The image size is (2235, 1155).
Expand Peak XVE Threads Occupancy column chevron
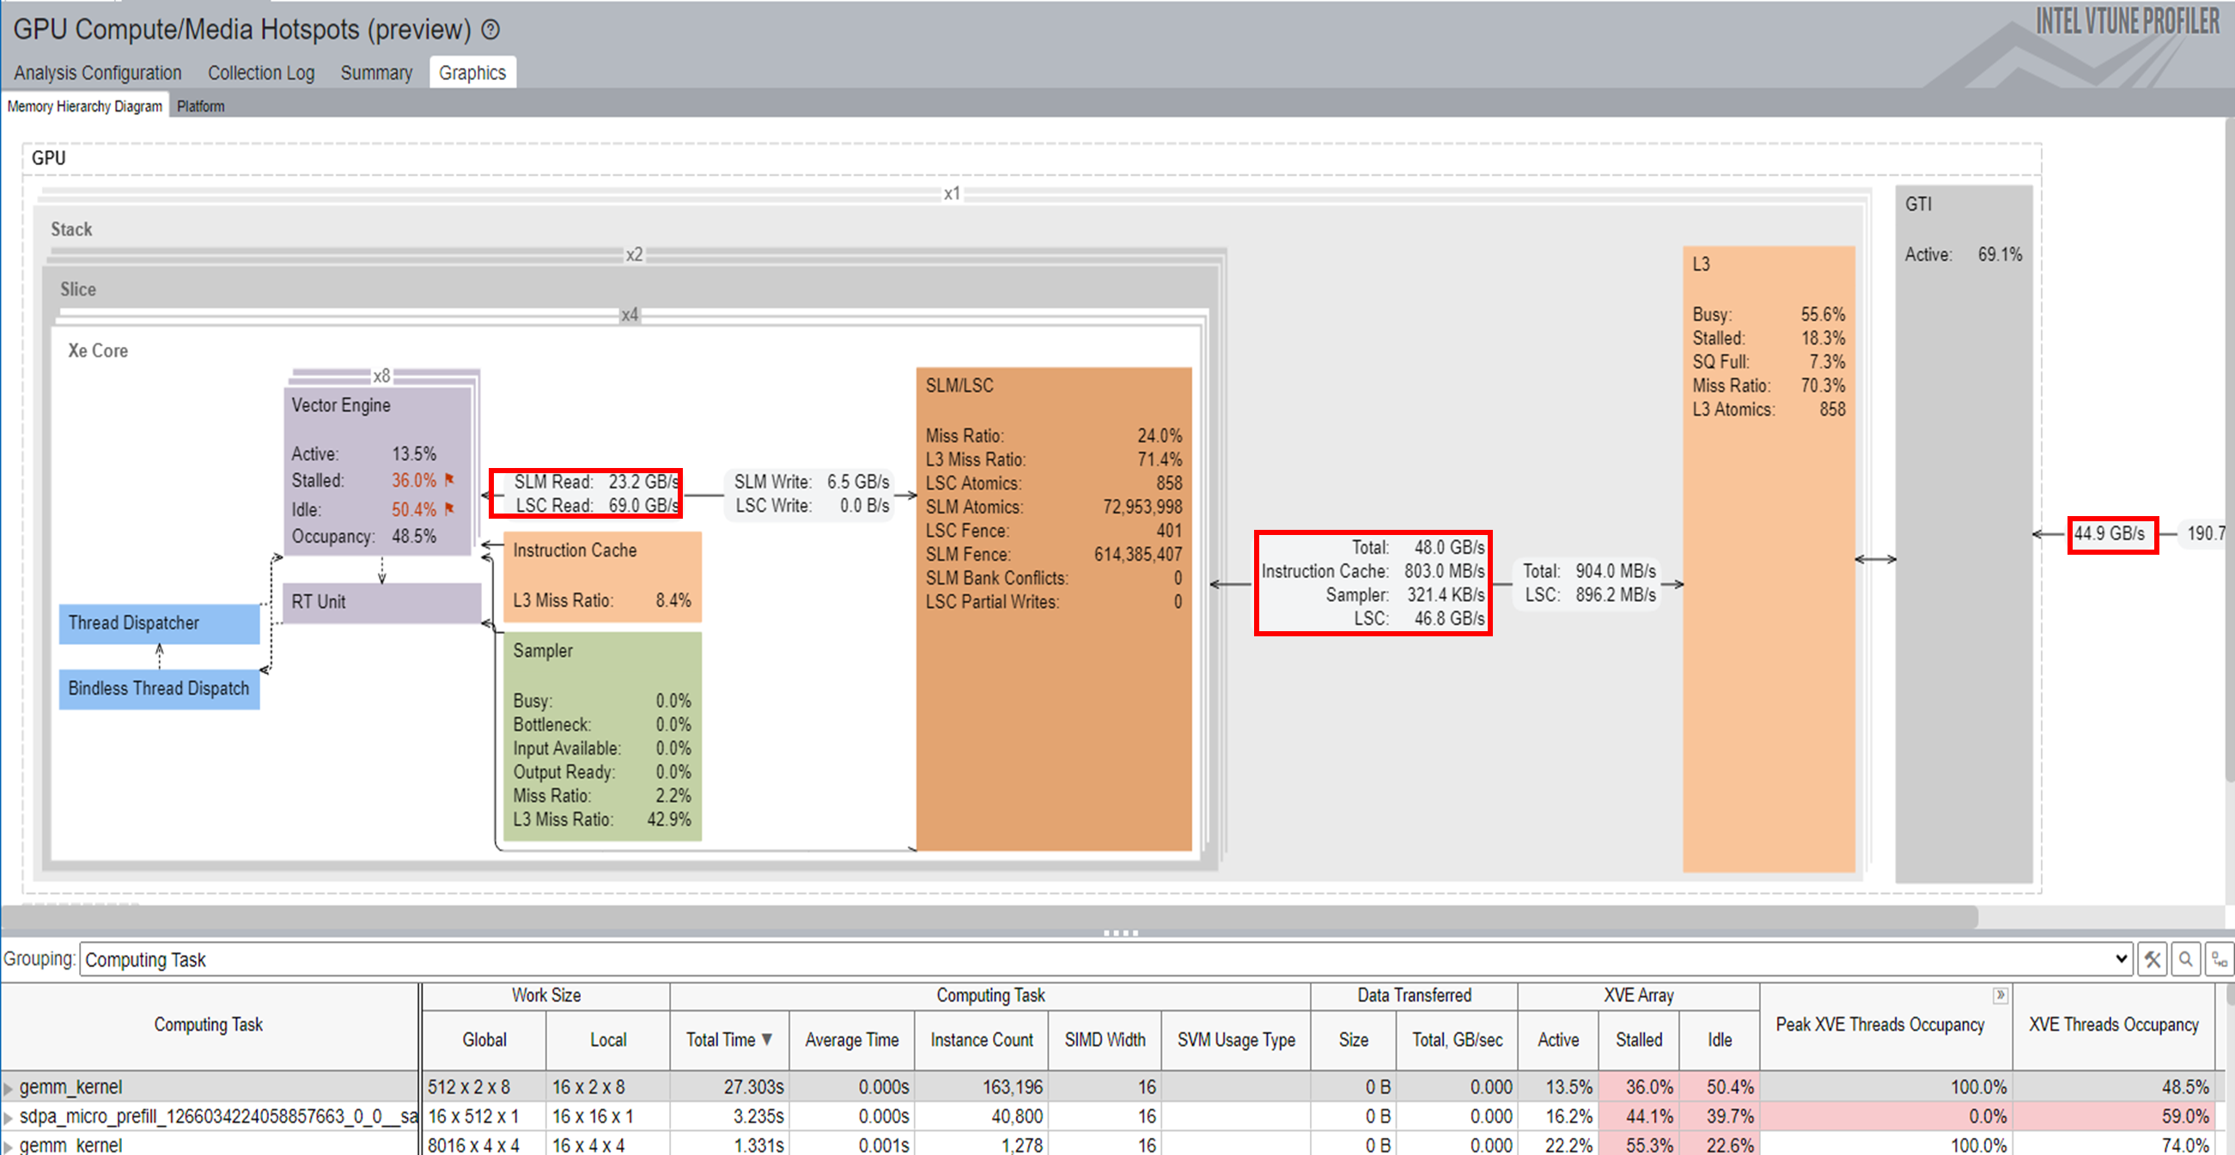(x=2000, y=995)
